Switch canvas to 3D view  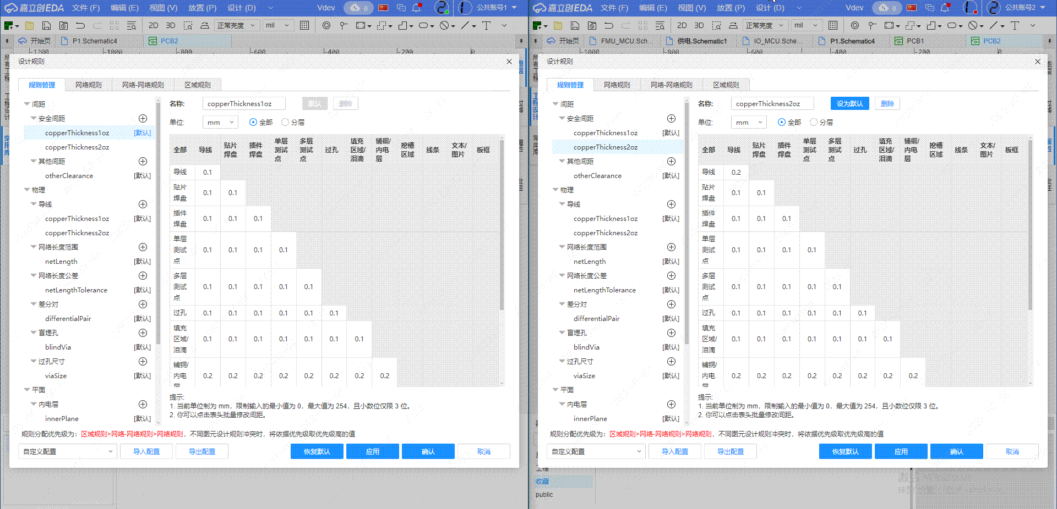pos(171,25)
